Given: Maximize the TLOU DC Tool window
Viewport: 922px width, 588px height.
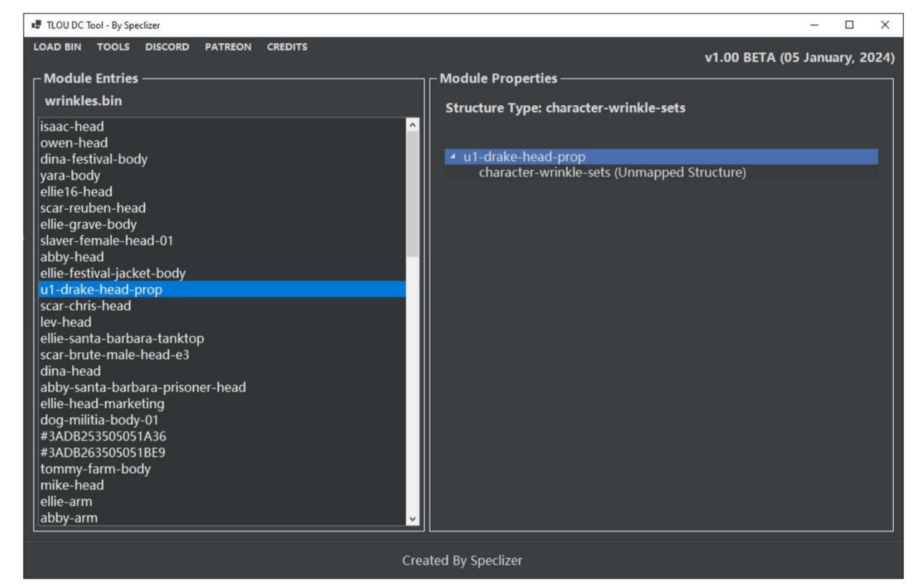Looking at the screenshot, I should coord(849,25).
